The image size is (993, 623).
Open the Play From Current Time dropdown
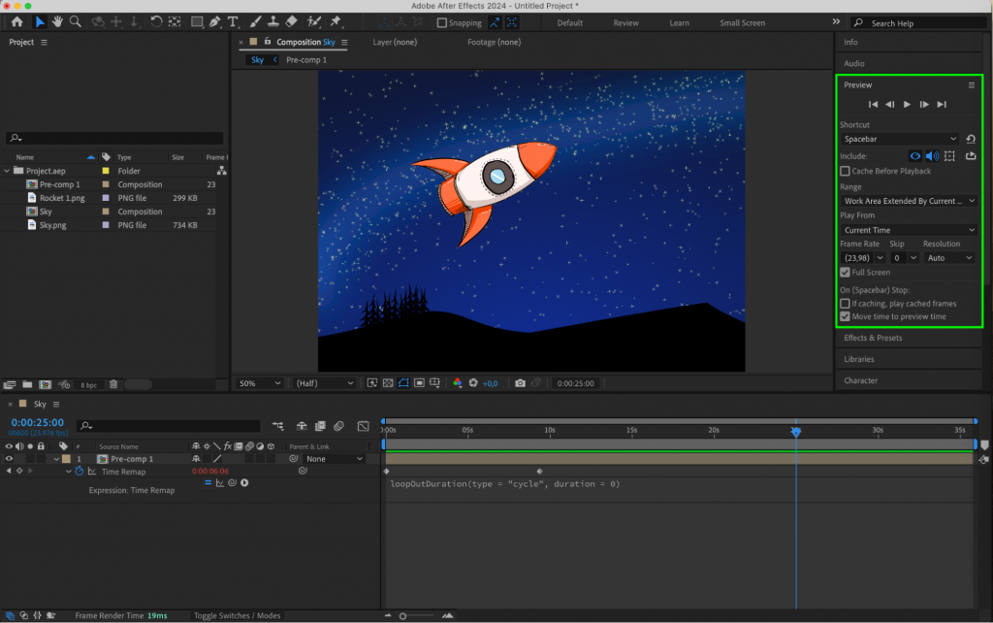pyautogui.click(x=907, y=229)
